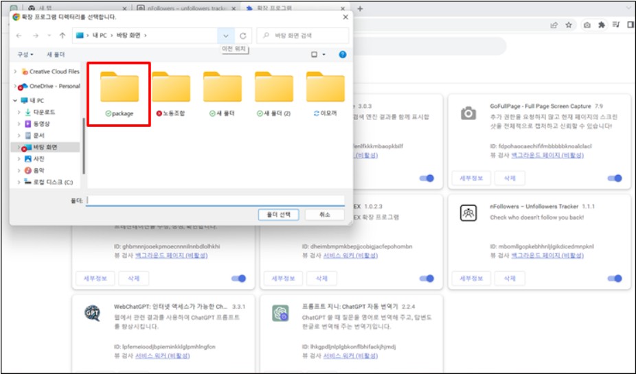636x374 pixels.
Task: Remove GoFullPage with 삭제 button
Action: (x=510, y=178)
